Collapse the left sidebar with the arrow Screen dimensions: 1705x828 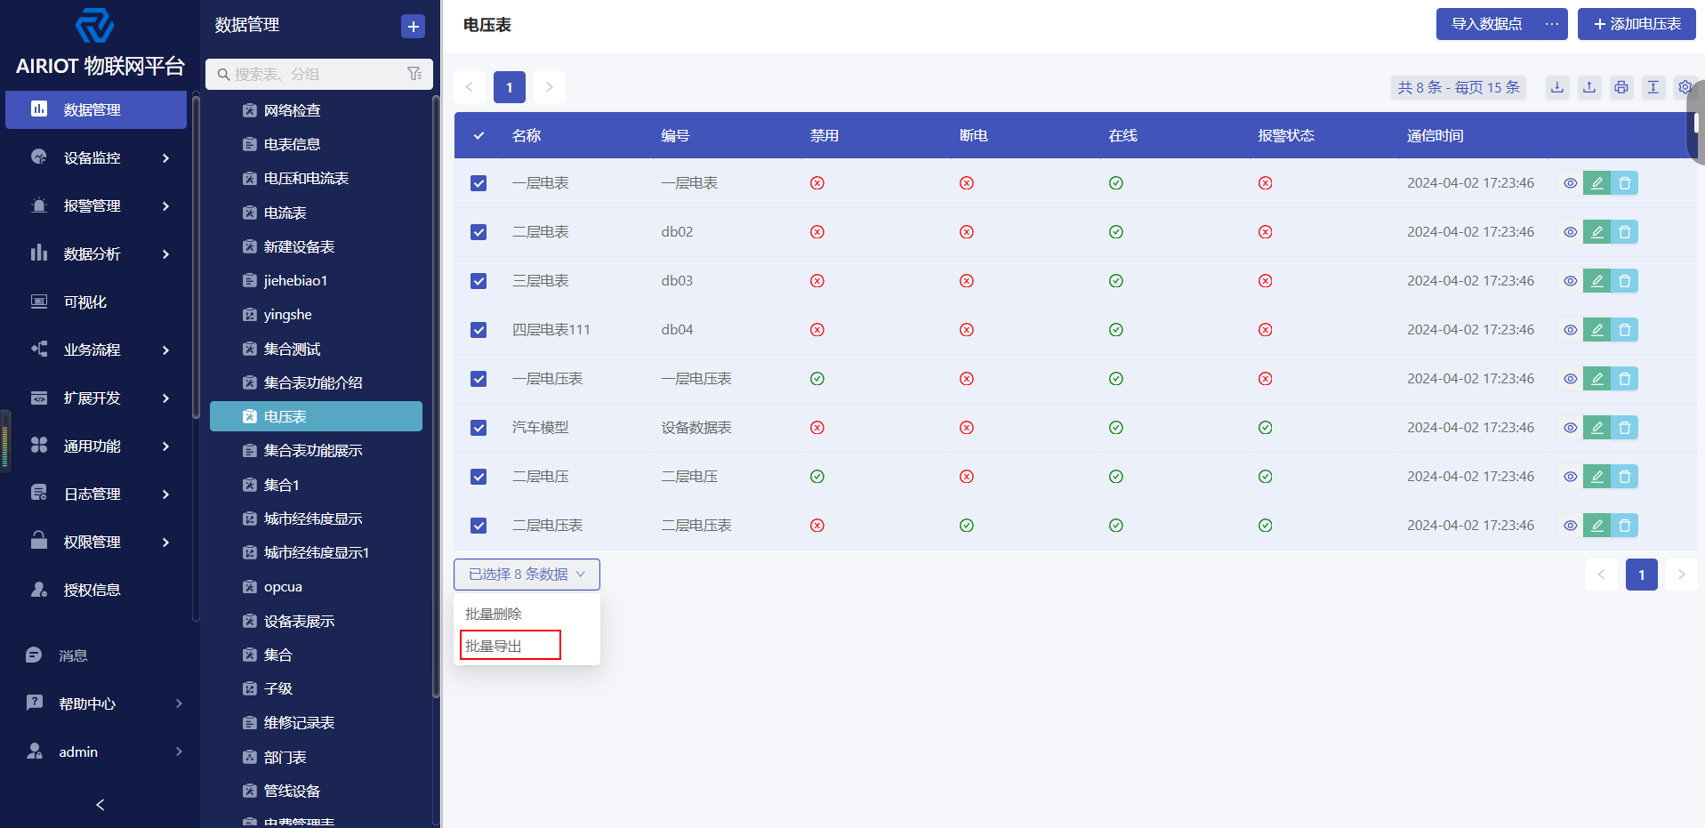point(100,804)
